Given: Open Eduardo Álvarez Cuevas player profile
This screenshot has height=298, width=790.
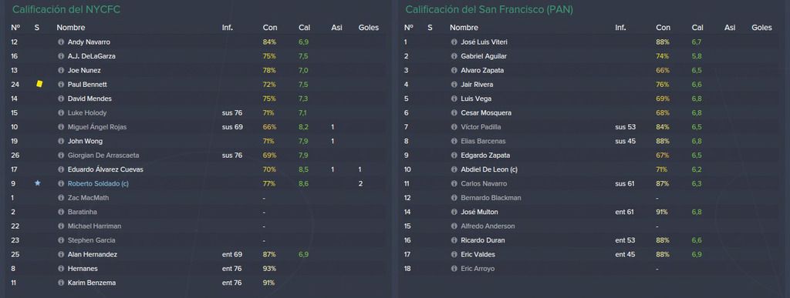Looking at the screenshot, I should (105, 170).
